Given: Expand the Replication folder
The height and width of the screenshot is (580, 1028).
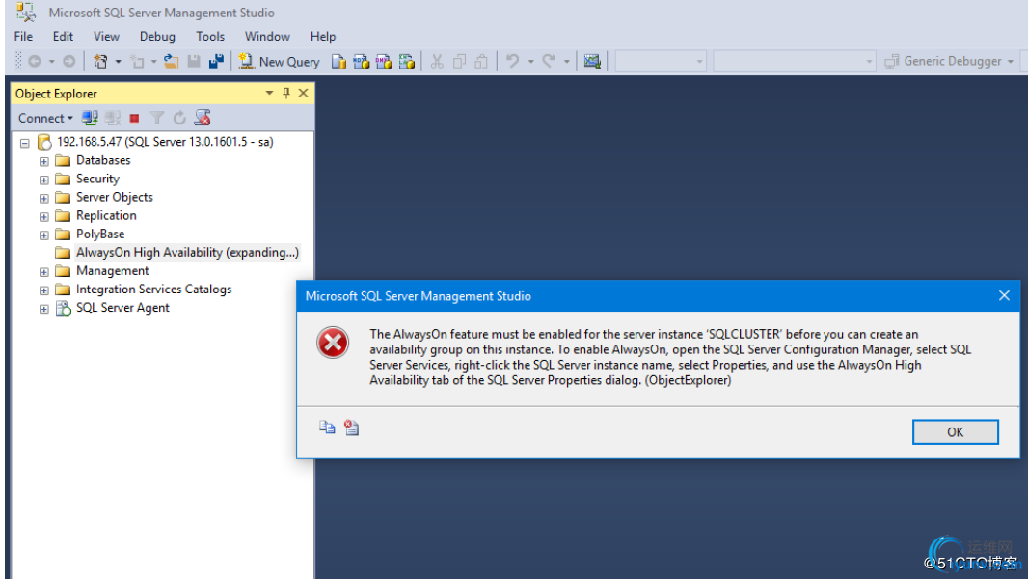Looking at the screenshot, I should pyautogui.click(x=44, y=216).
